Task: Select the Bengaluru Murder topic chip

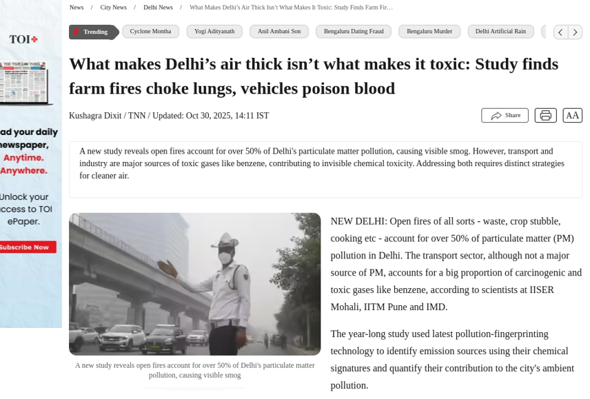Action: point(429,32)
